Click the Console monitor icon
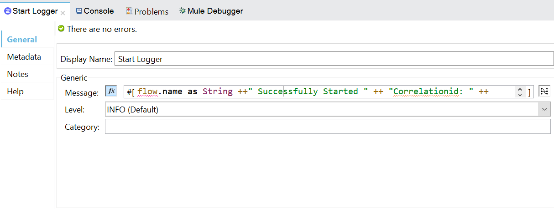The width and height of the screenshot is (554, 209). [79, 11]
